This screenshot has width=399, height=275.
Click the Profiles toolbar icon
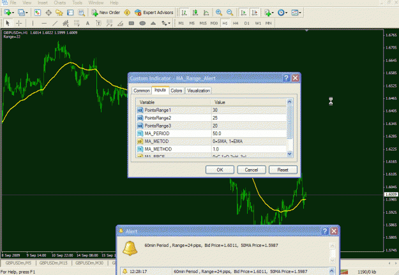click(21, 13)
